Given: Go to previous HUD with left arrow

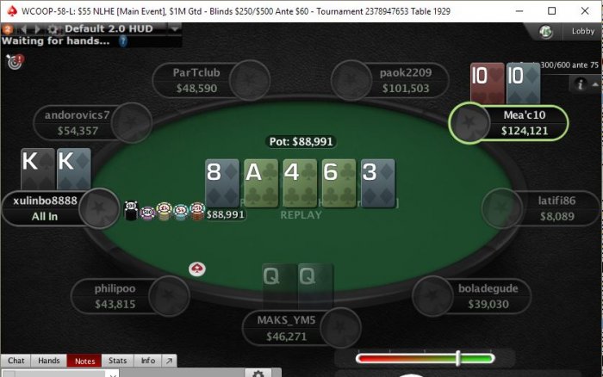Looking at the screenshot, I should [x=23, y=29].
